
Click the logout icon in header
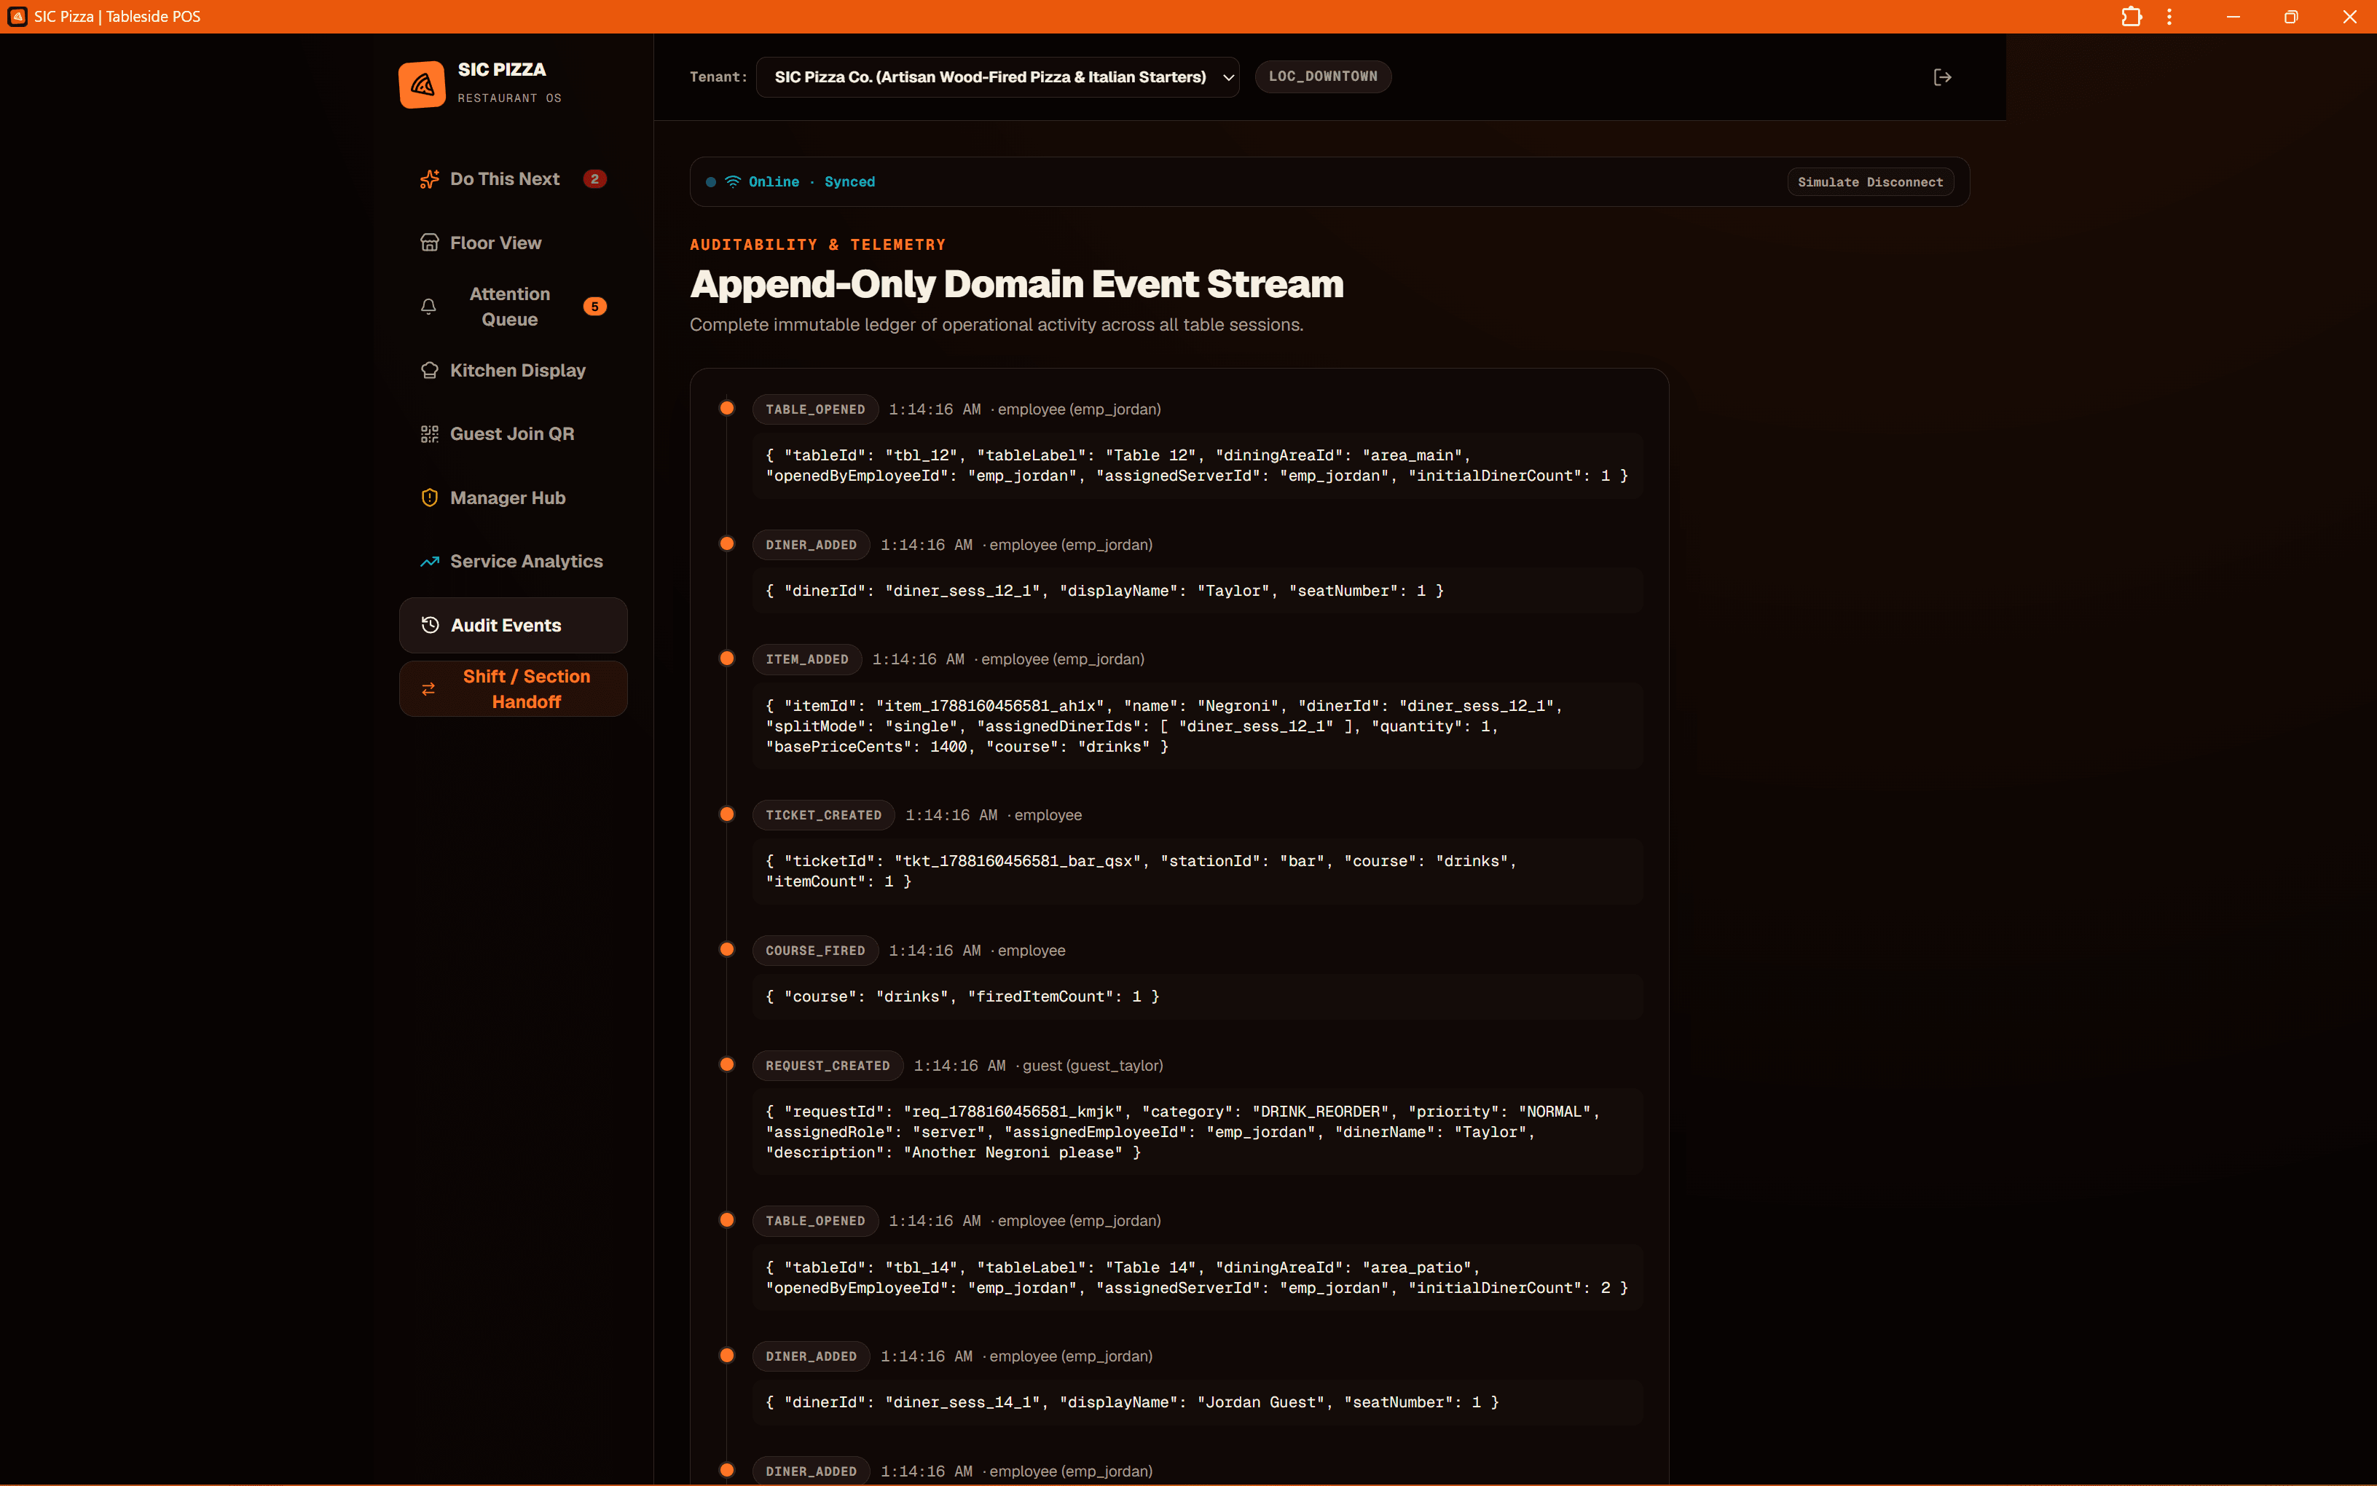1941,76
